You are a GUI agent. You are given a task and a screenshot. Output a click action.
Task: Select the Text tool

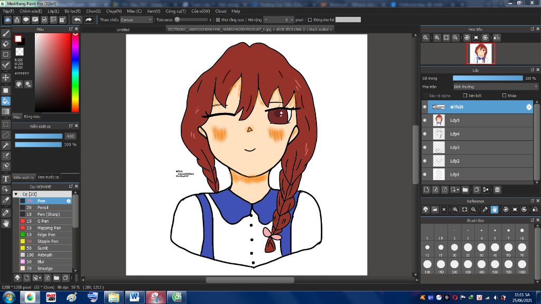(x=6, y=179)
